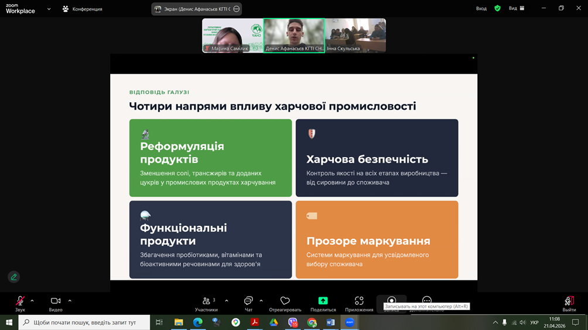Open the Приложения apps panel
This screenshot has width=588, height=330.
coord(359,303)
